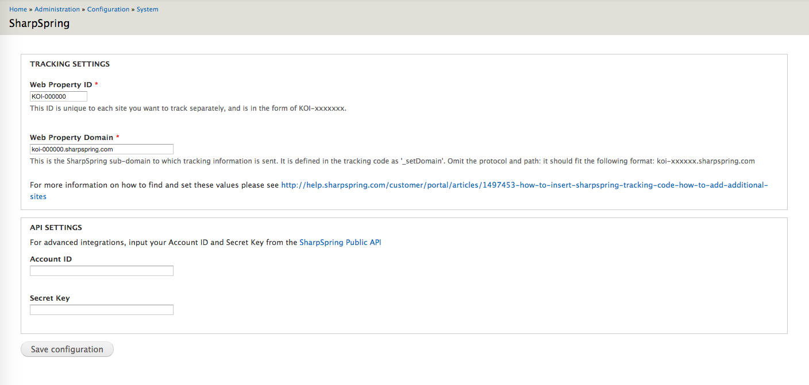
Task: Click the Web Property Domain label
Action: pos(72,137)
